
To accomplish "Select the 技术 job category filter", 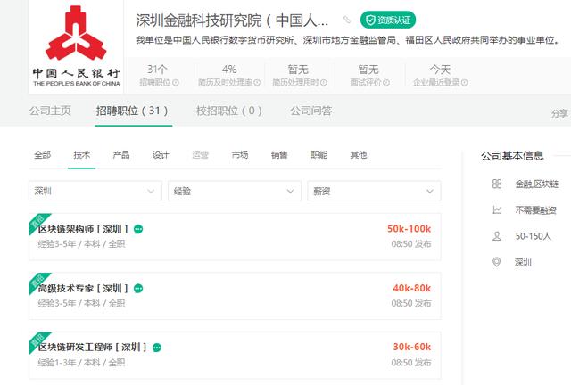I will coord(81,155).
